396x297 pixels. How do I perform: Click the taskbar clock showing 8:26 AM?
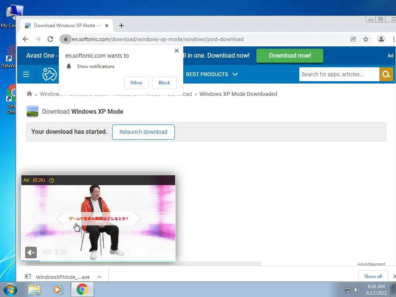point(376,290)
